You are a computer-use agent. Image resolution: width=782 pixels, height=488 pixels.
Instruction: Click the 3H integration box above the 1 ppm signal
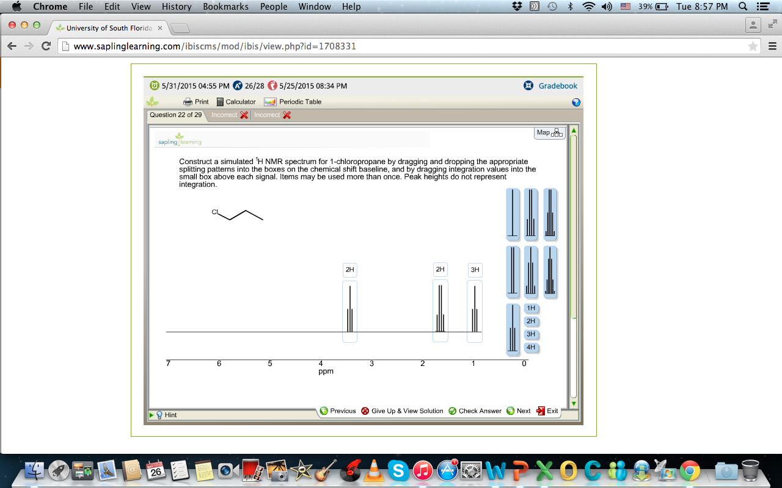(475, 270)
